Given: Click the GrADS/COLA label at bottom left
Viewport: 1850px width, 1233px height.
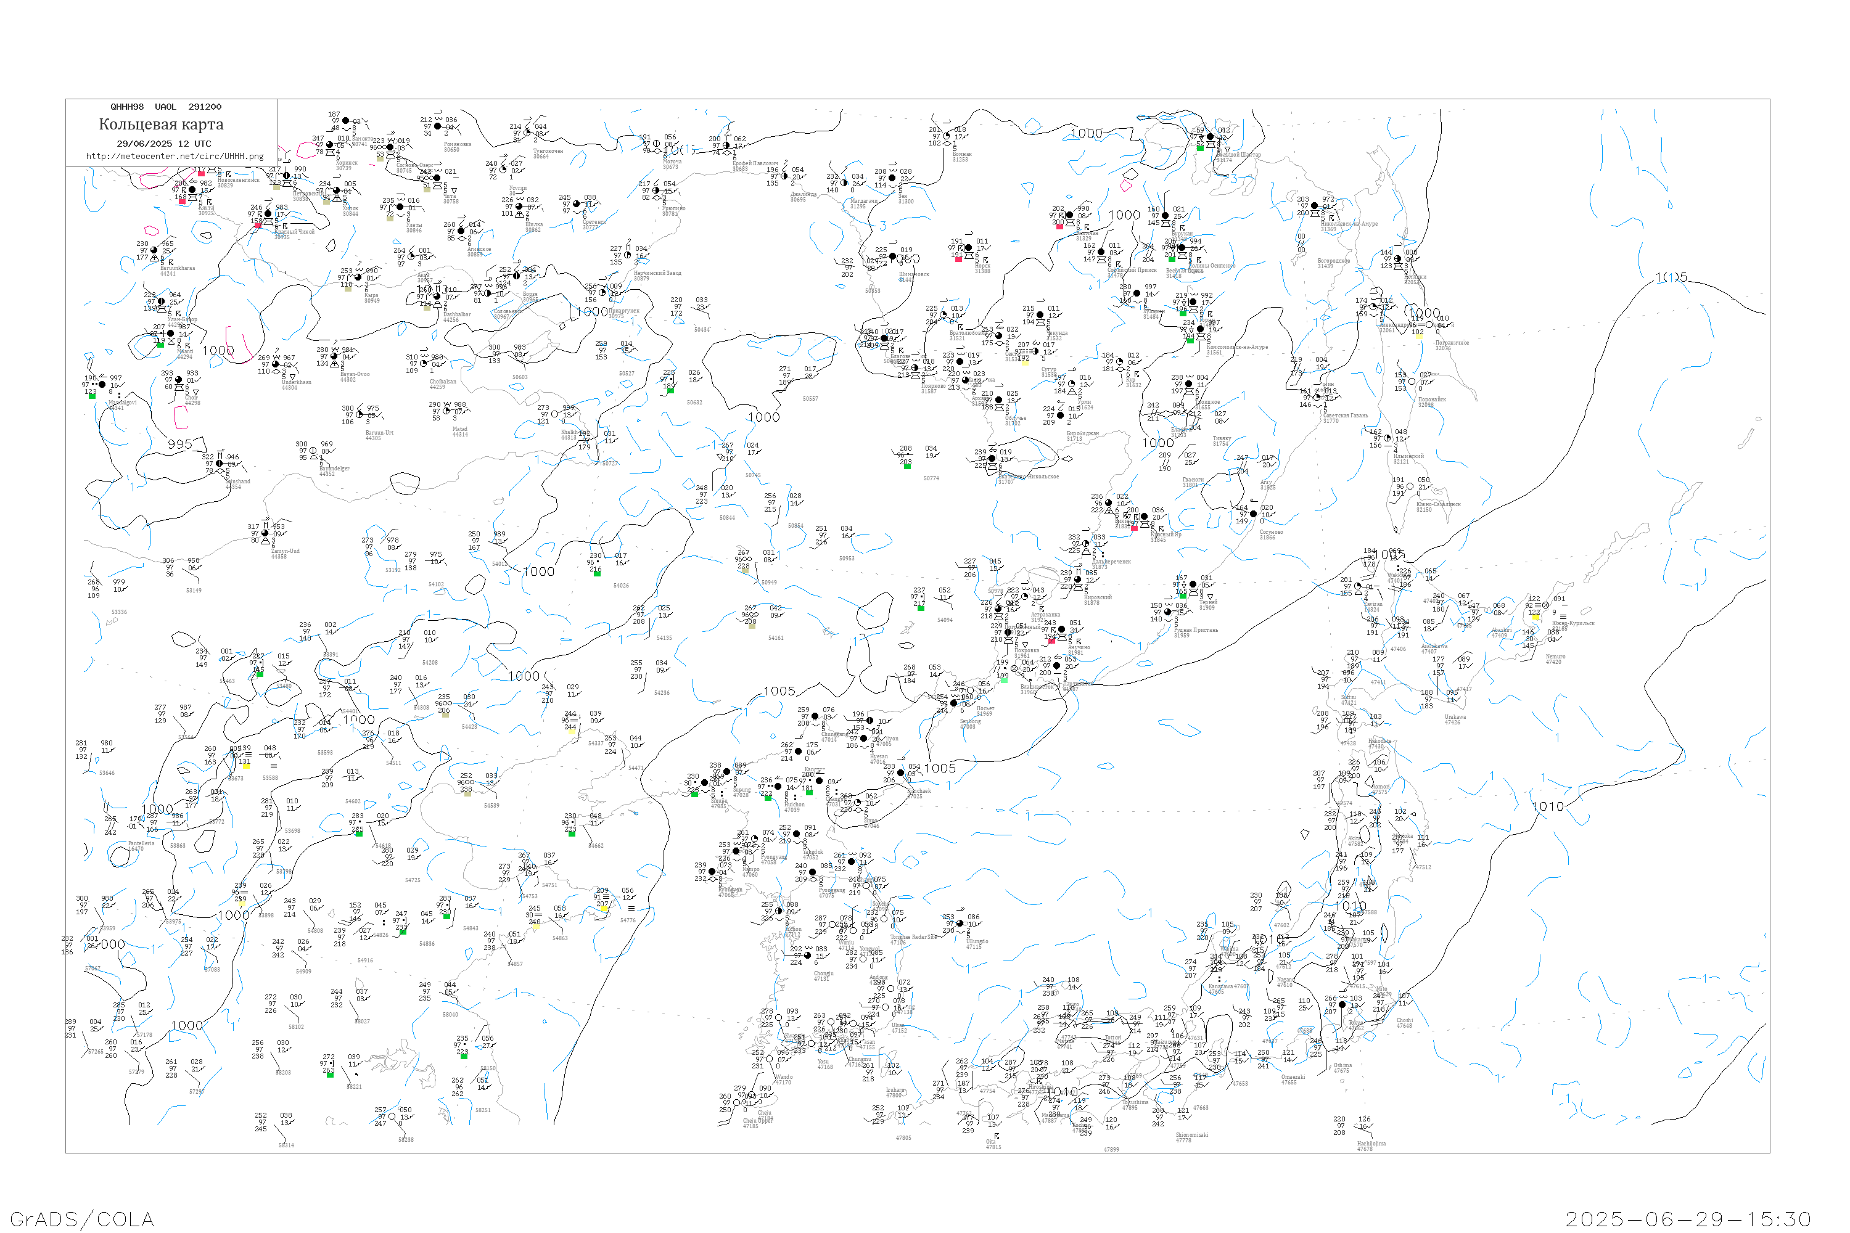Looking at the screenshot, I should point(82,1219).
